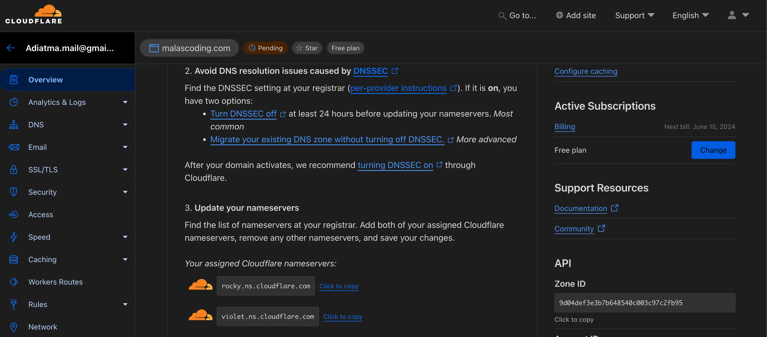Select the violet.ns.cloudflare.com nameserver box

click(268, 316)
